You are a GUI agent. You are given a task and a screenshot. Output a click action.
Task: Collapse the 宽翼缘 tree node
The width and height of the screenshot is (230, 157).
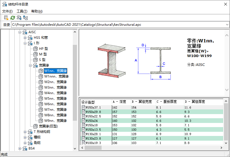30,65
